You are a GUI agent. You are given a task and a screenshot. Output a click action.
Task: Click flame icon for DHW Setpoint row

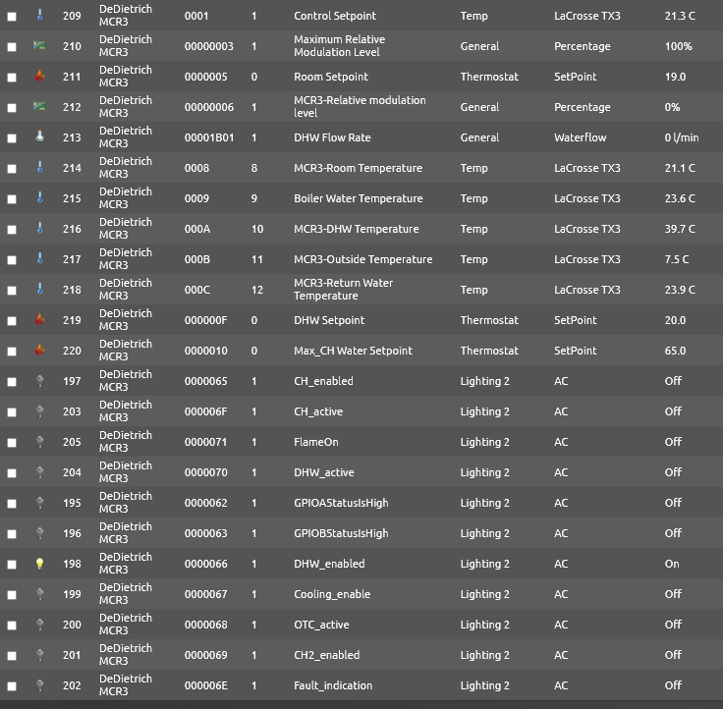point(39,319)
